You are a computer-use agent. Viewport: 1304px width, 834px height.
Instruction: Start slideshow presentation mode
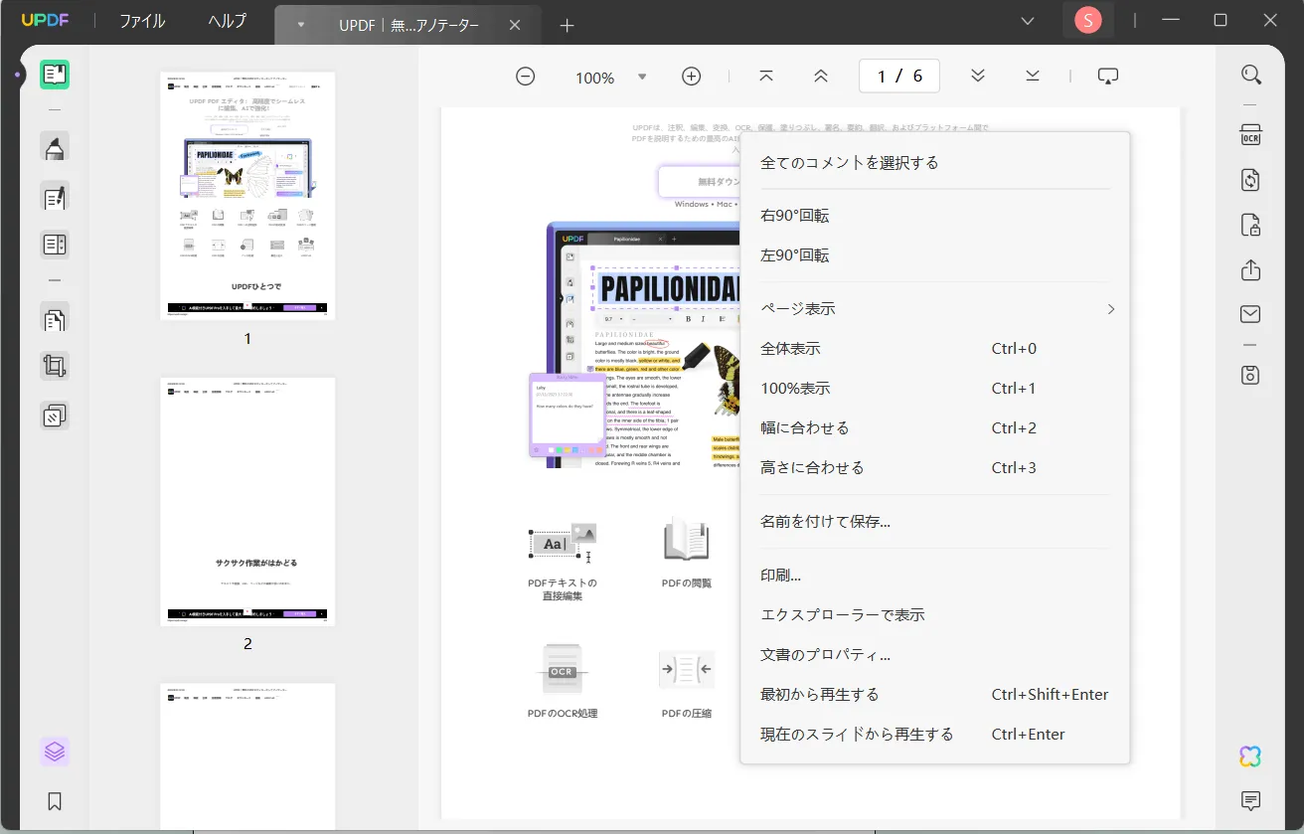(x=1108, y=77)
